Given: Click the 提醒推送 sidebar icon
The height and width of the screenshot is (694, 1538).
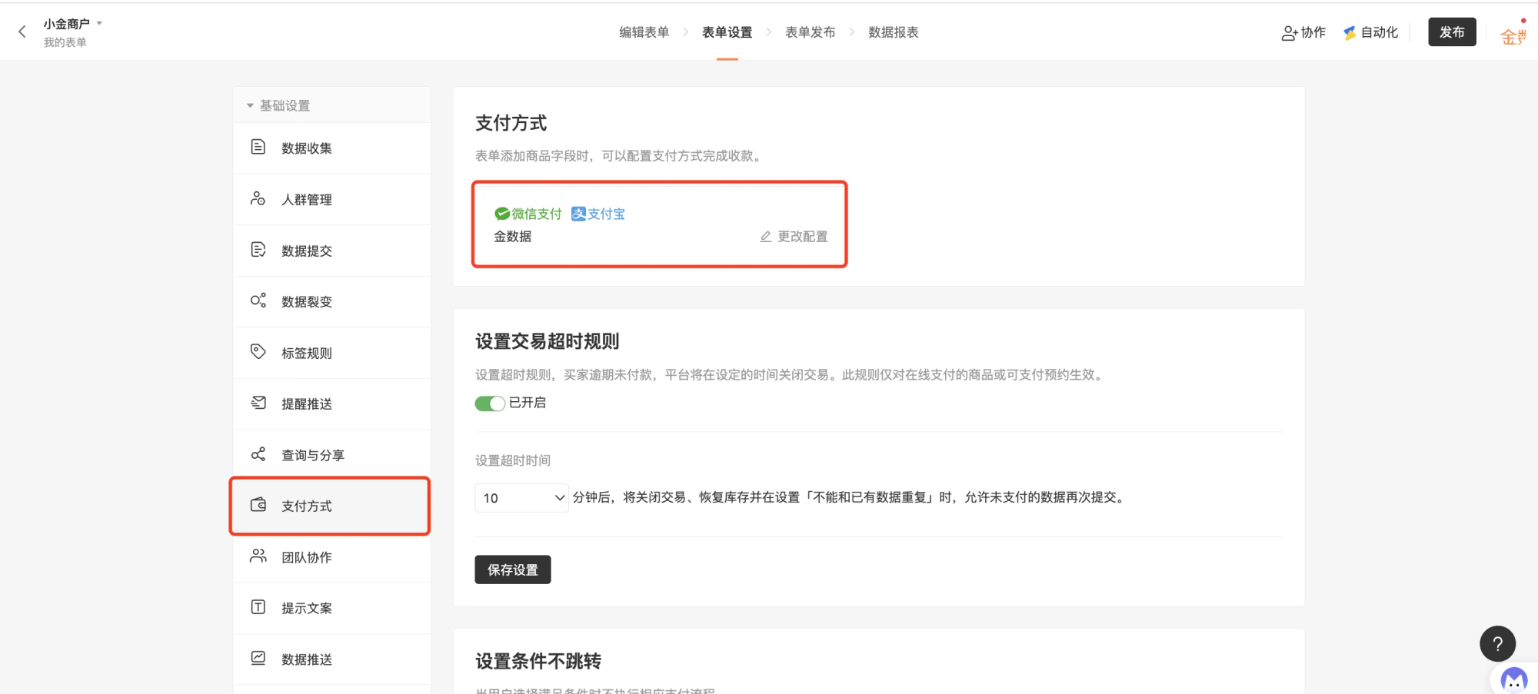Looking at the screenshot, I should coord(258,403).
